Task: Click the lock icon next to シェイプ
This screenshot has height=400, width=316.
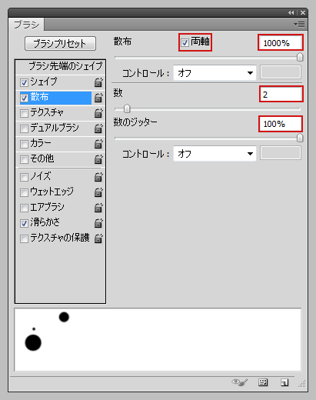Action: [x=98, y=82]
